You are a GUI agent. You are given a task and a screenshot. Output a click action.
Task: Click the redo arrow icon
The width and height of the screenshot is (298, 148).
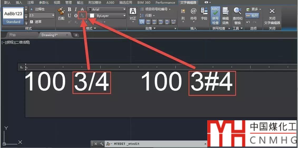(254, 22)
